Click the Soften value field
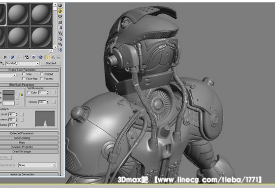Screen dimensions: 276x188 [x=12, y=125]
